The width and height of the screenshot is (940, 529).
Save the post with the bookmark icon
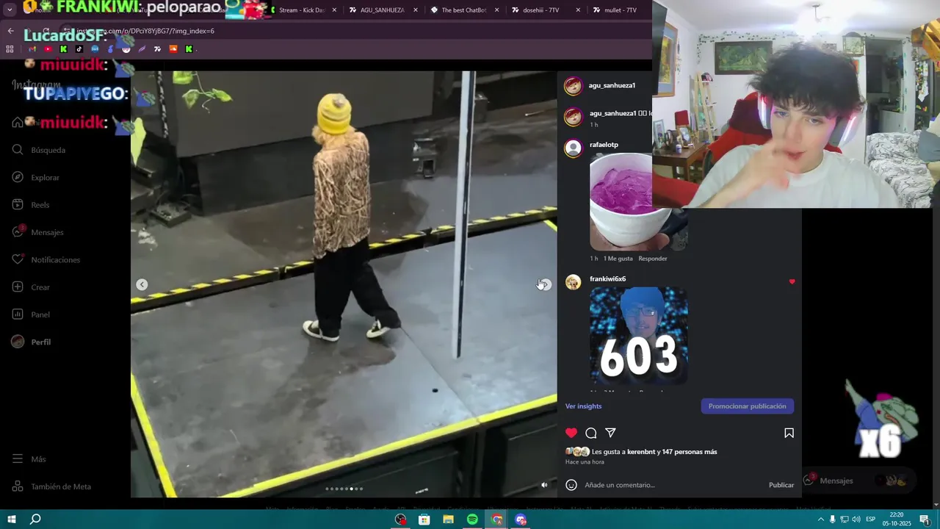pyautogui.click(x=789, y=433)
